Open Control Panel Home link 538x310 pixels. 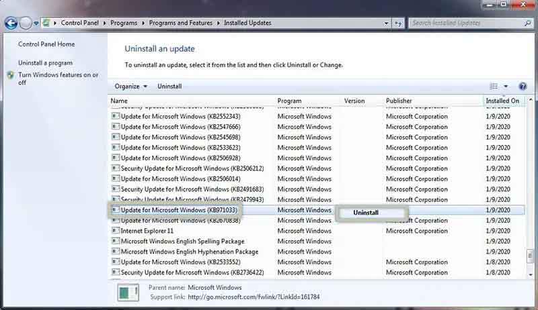click(x=46, y=44)
